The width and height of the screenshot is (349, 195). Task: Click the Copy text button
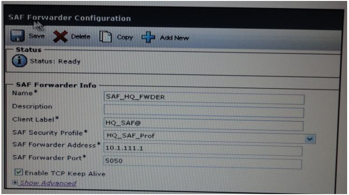(x=125, y=37)
